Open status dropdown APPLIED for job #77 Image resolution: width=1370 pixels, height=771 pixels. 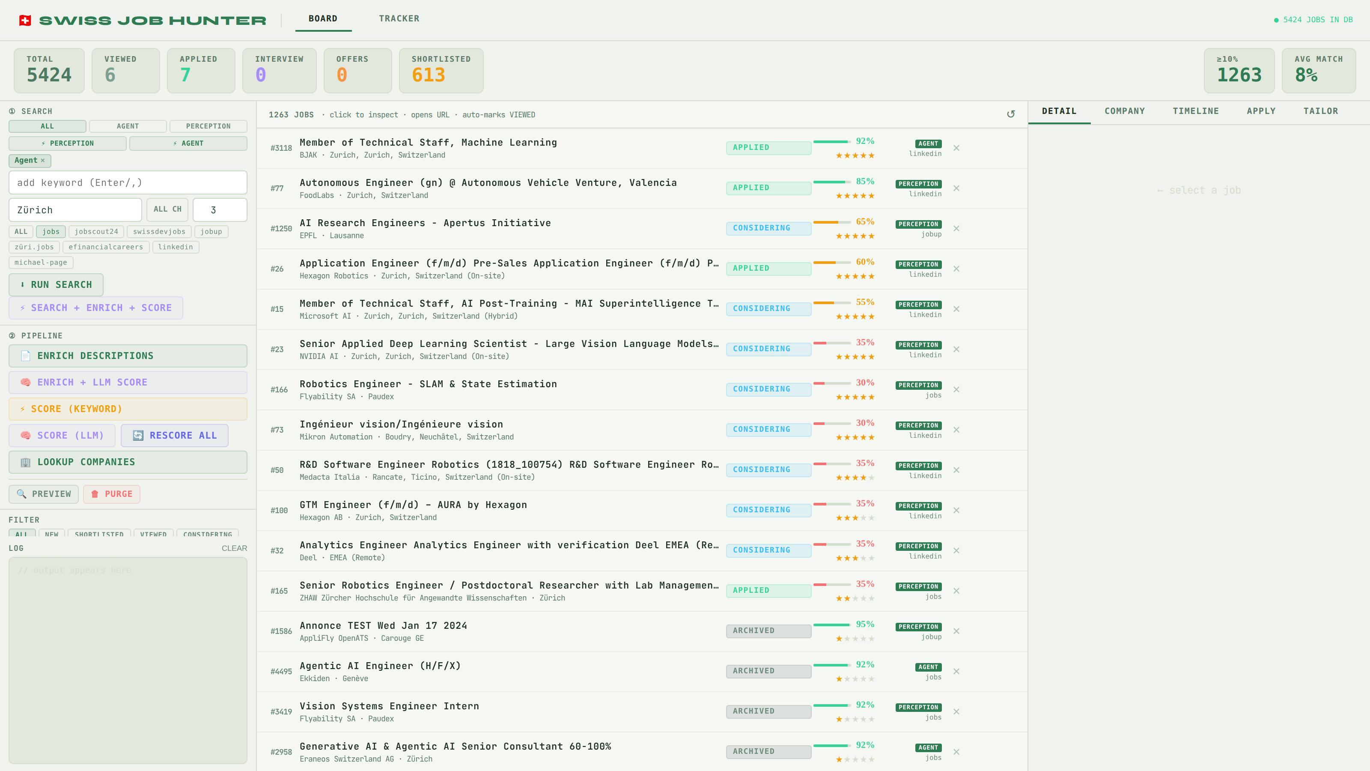pos(768,188)
